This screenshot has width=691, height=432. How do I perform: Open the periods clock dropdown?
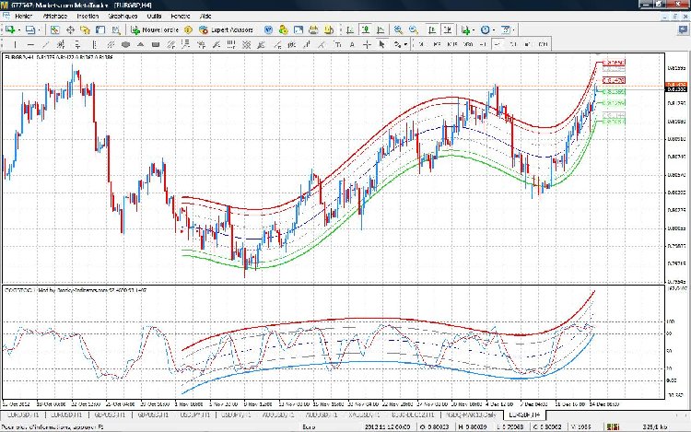point(488,29)
